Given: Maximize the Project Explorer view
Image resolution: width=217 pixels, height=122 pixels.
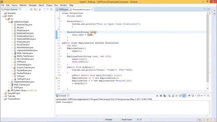Looking at the screenshot, I should [51, 9].
